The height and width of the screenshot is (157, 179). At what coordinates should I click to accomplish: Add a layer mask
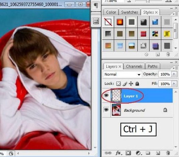[128, 153]
